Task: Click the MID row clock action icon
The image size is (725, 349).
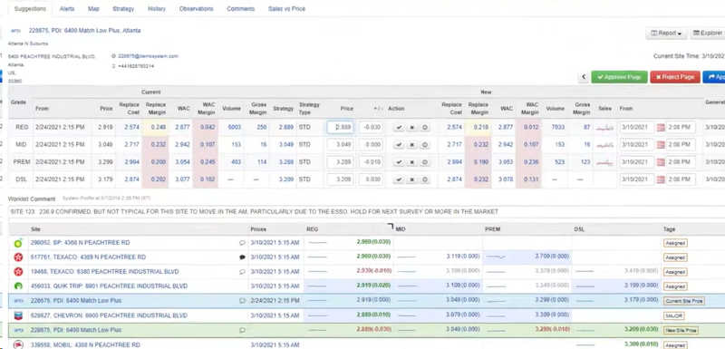Action: coord(424,145)
